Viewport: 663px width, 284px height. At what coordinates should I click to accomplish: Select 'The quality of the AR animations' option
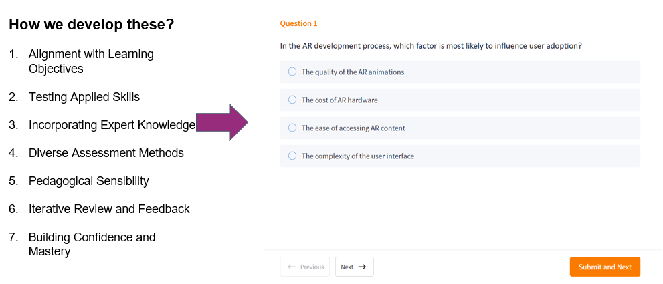tap(292, 72)
